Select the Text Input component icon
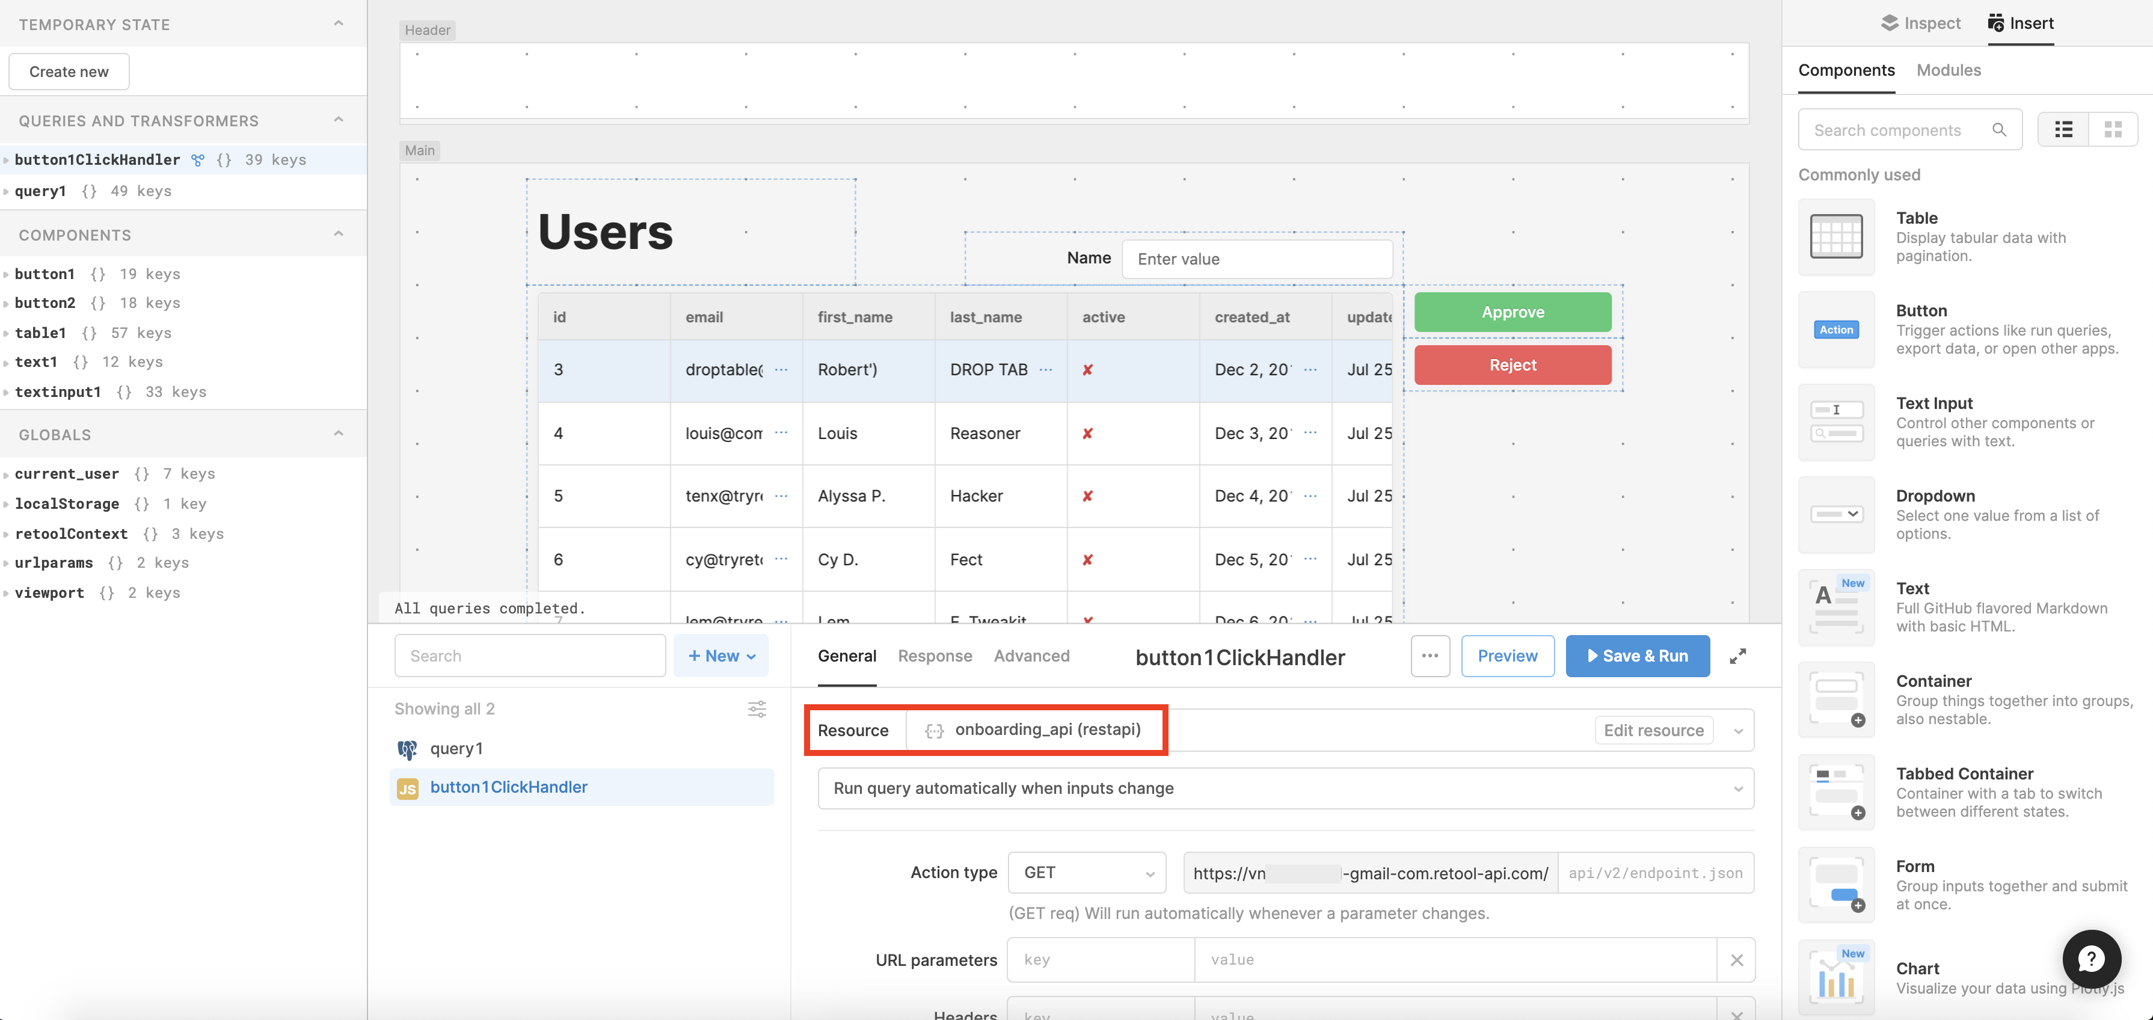This screenshot has height=1020, width=2153. (x=1836, y=422)
